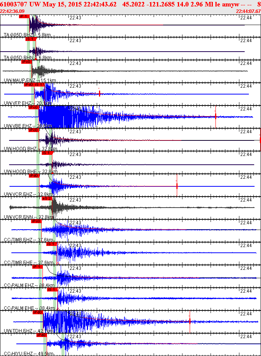Select the 'UW HOOD BHE -- 32.8km' label

coord(30,172)
